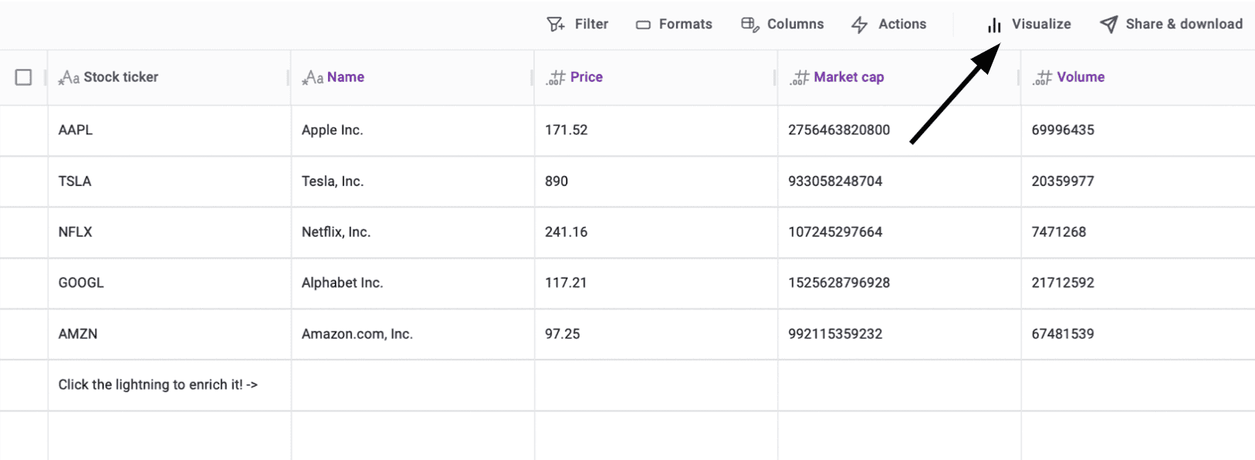Viewport: 1255px width, 460px height.
Task: Select market cap cell 933058248704
Action: coord(899,181)
